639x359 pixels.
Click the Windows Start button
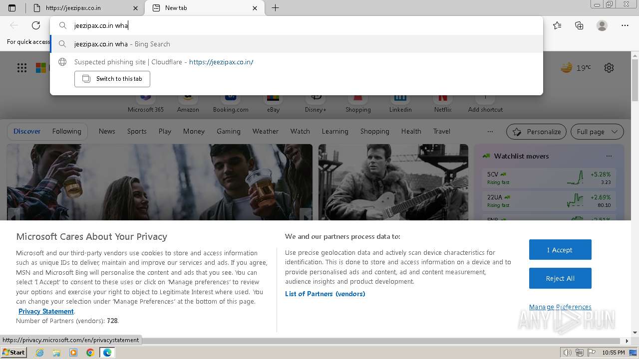14,353
